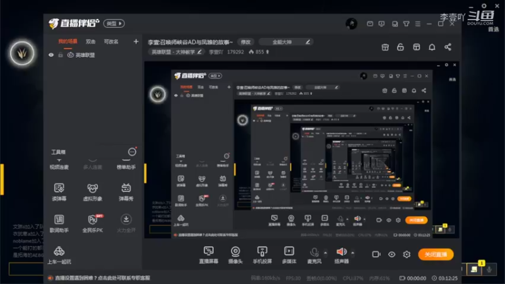Open the toolbox more-options circle button
The width and height of the screenshot is (505, 284).
(132, 152)
